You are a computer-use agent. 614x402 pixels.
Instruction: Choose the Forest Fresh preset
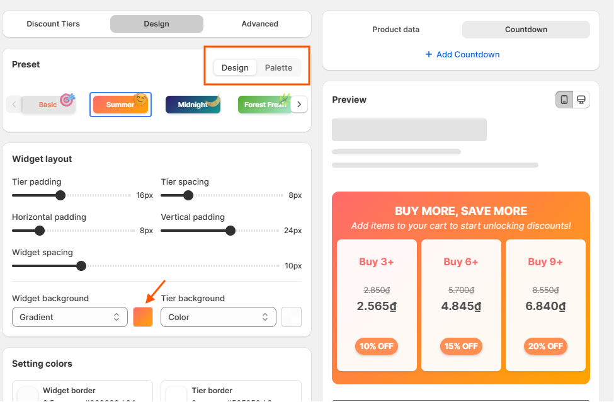point(264,105)
